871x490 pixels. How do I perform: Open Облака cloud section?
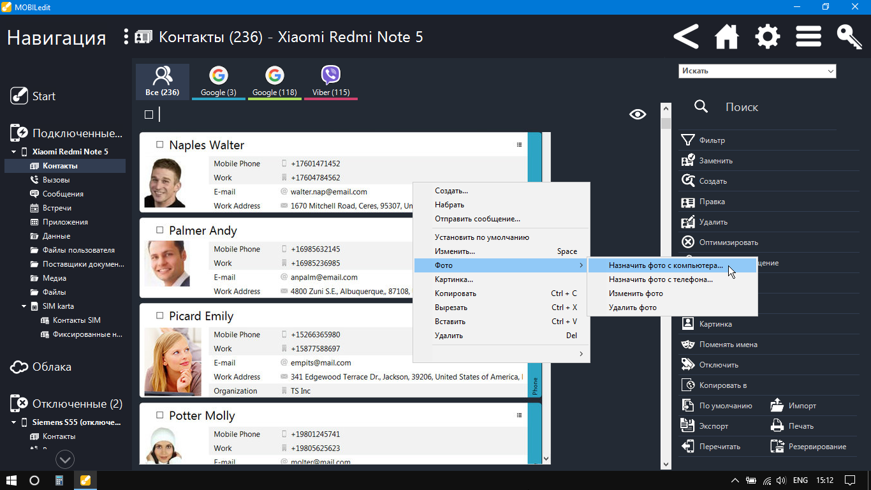click(41, 367)
